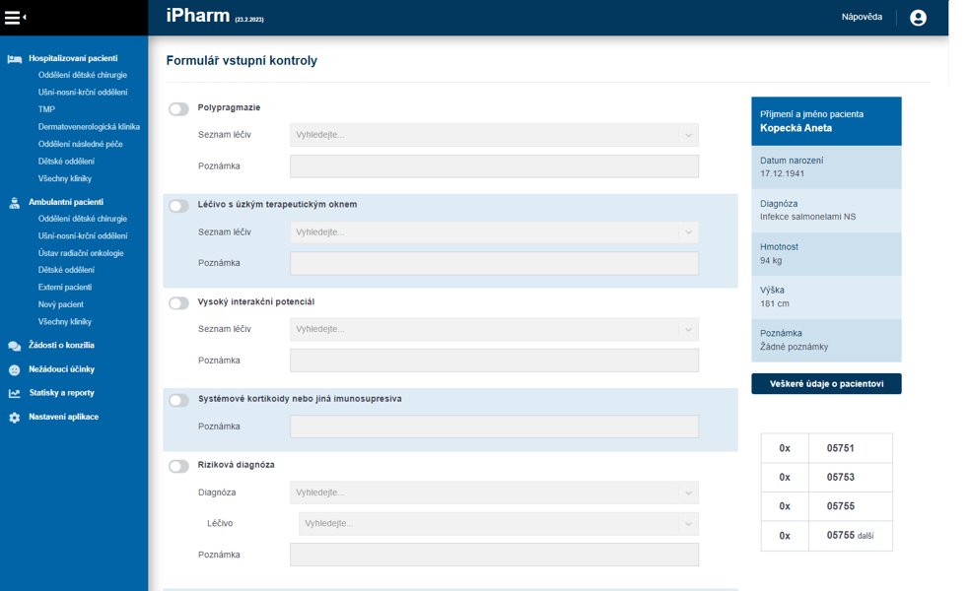
Task: Click the Poznámka field under Systémové kortikoidy
Action: (x=494, y=427)
